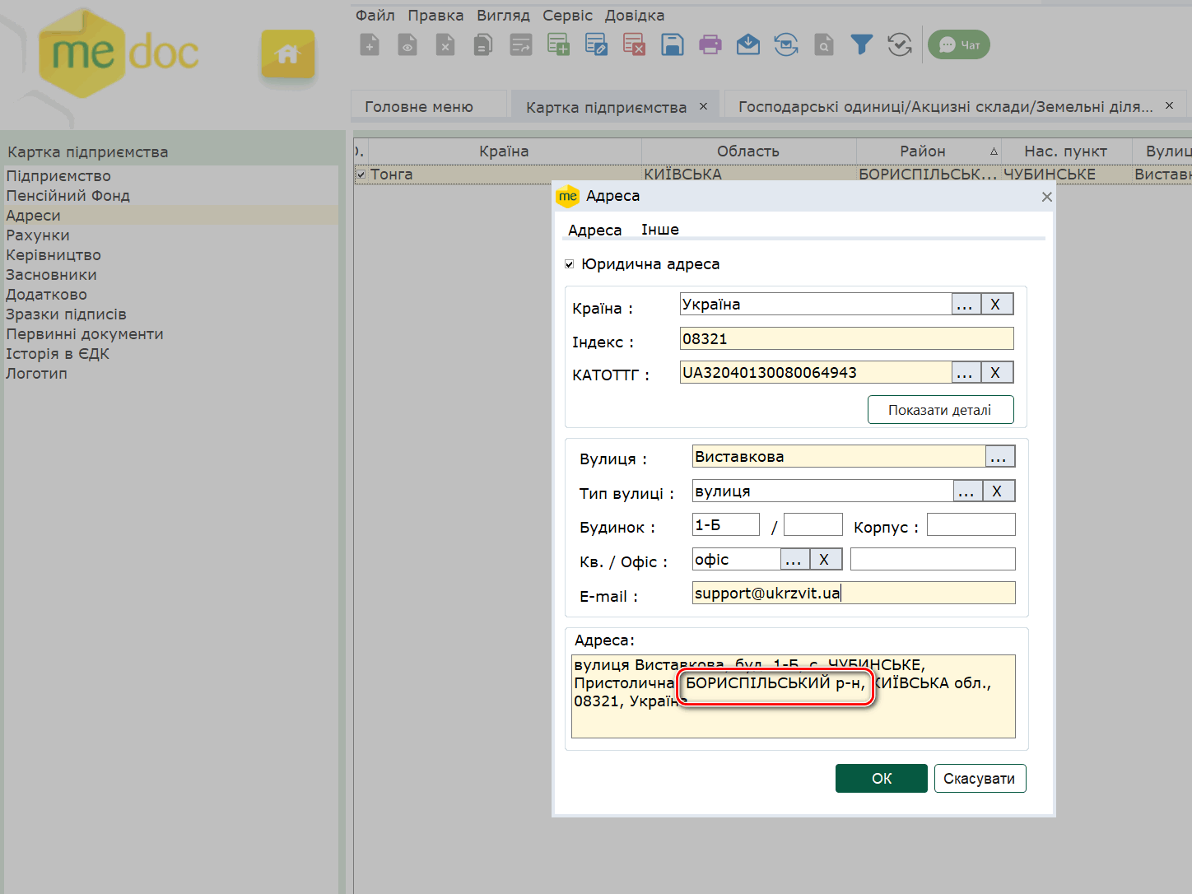Viewport: 1192px width, 894px height.
Task: Toggle the checkbox in the Тонга row
Action: coord(361,175)
